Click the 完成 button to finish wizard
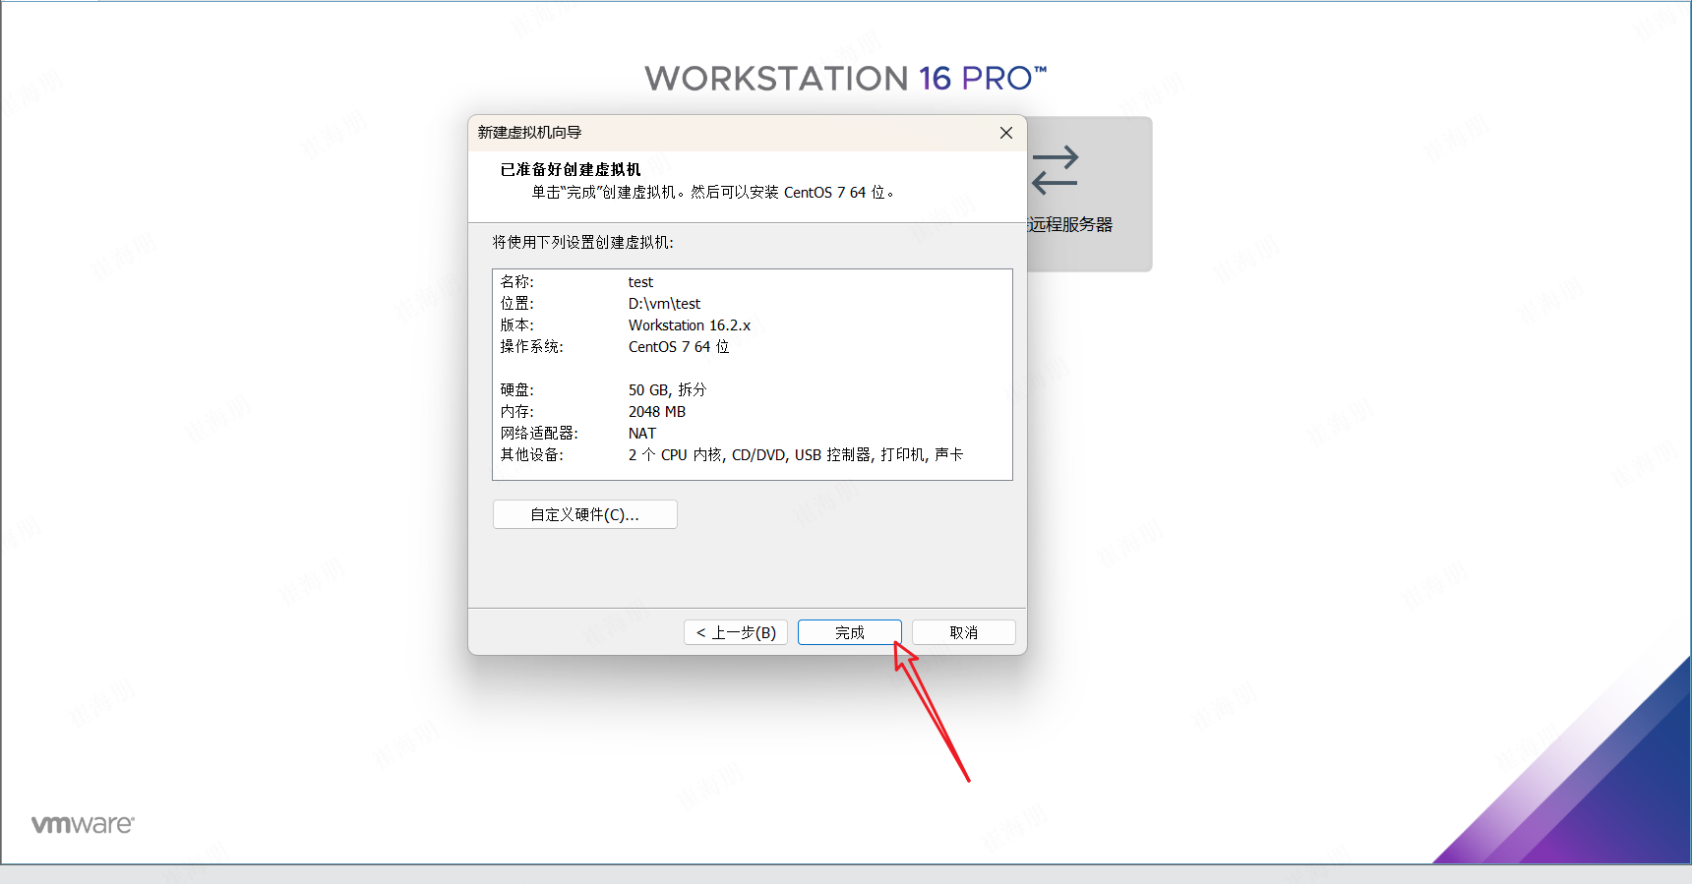Viewport: 1692px width, 884px height. (x=849, y=632)
